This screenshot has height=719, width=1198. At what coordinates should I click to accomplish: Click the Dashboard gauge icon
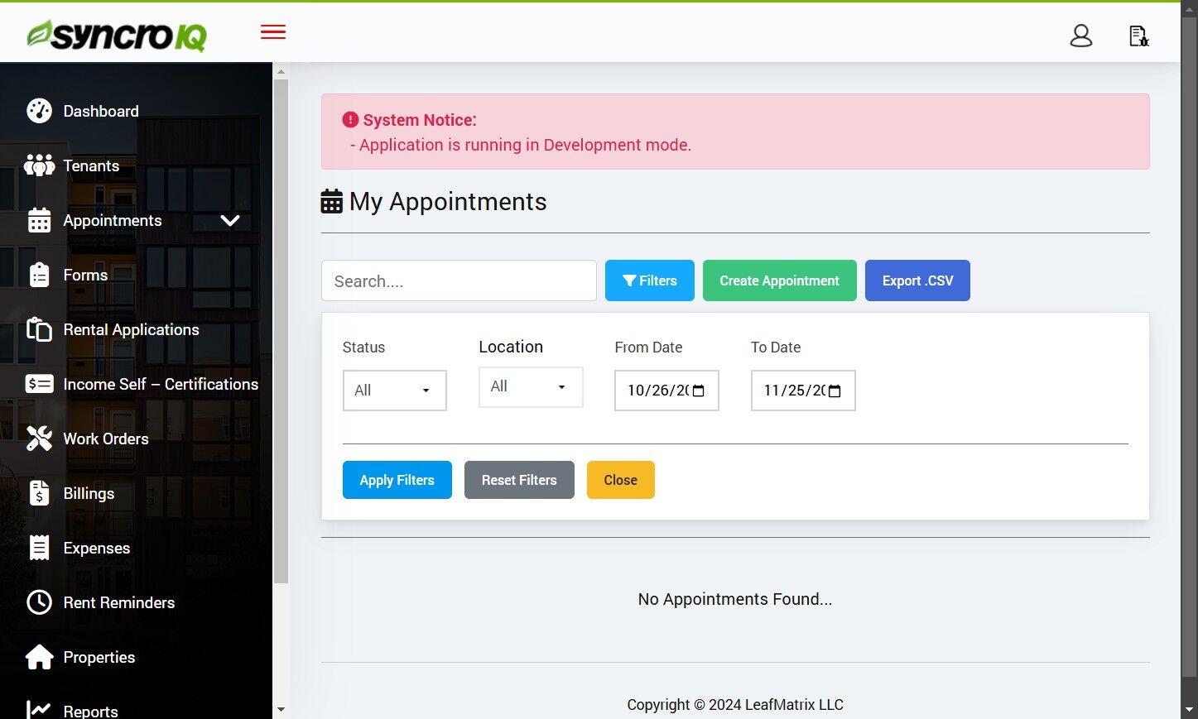click(39, 111)
